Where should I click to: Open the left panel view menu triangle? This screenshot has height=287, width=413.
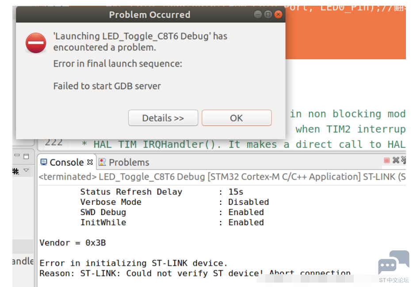click(26, 170)
